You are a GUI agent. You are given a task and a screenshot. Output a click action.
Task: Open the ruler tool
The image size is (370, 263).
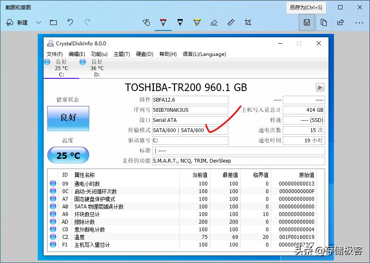click(231, 22)
